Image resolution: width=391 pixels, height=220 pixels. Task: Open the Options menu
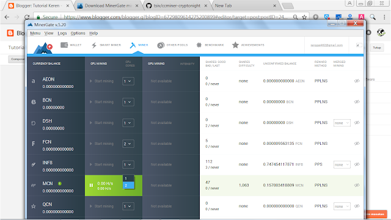[x=78, y=33]
